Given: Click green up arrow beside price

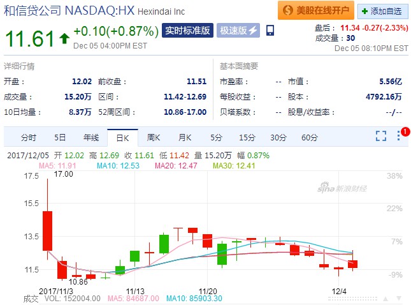Looking at the screenshot, I should [64, 38].
